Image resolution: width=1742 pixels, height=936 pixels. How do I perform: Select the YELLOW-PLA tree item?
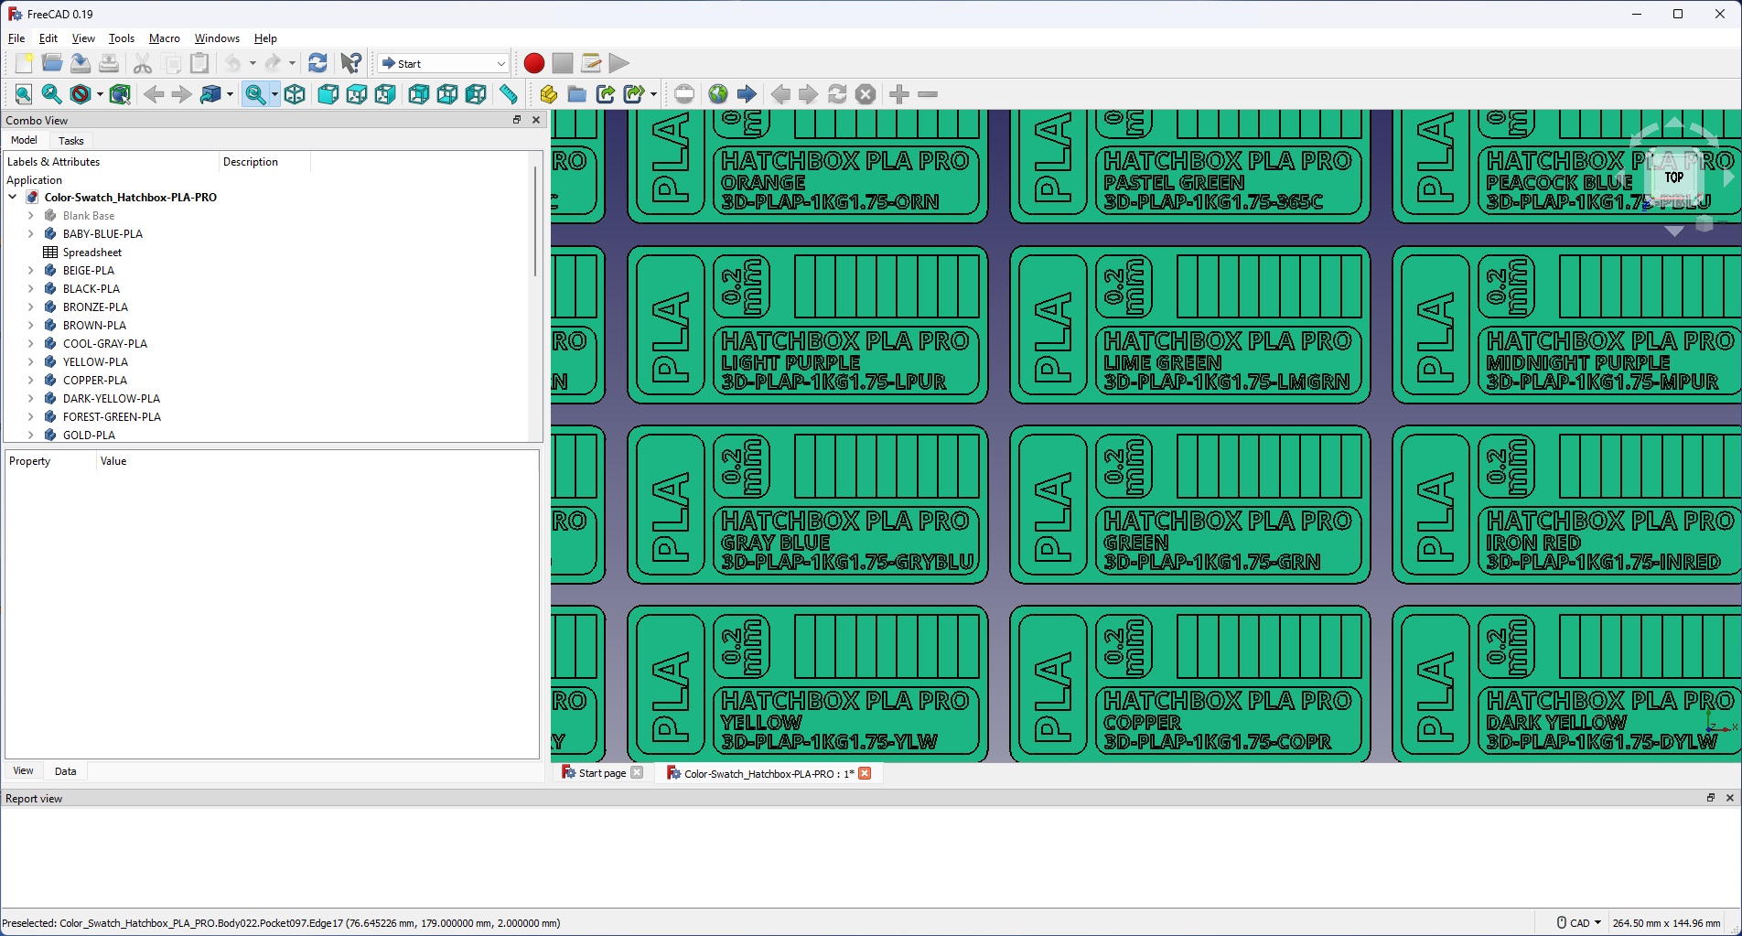coord(95,361)
